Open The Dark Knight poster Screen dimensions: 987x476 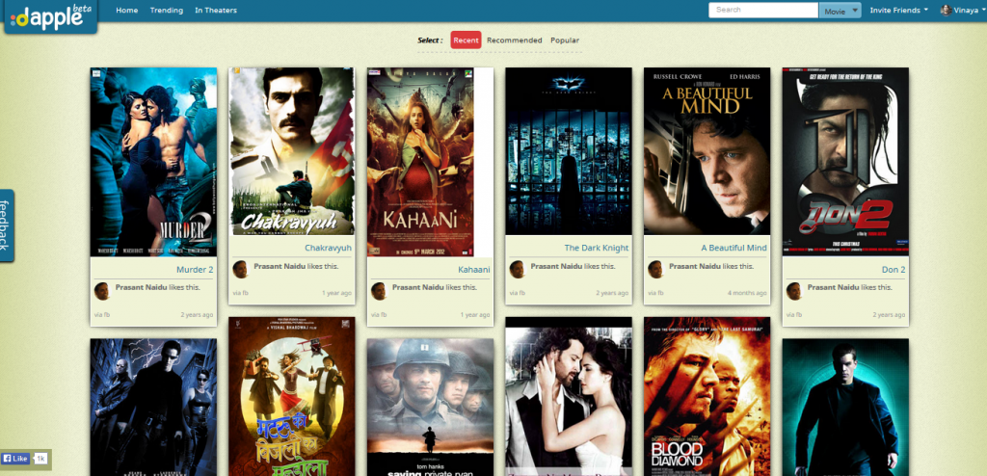point(569,151)
